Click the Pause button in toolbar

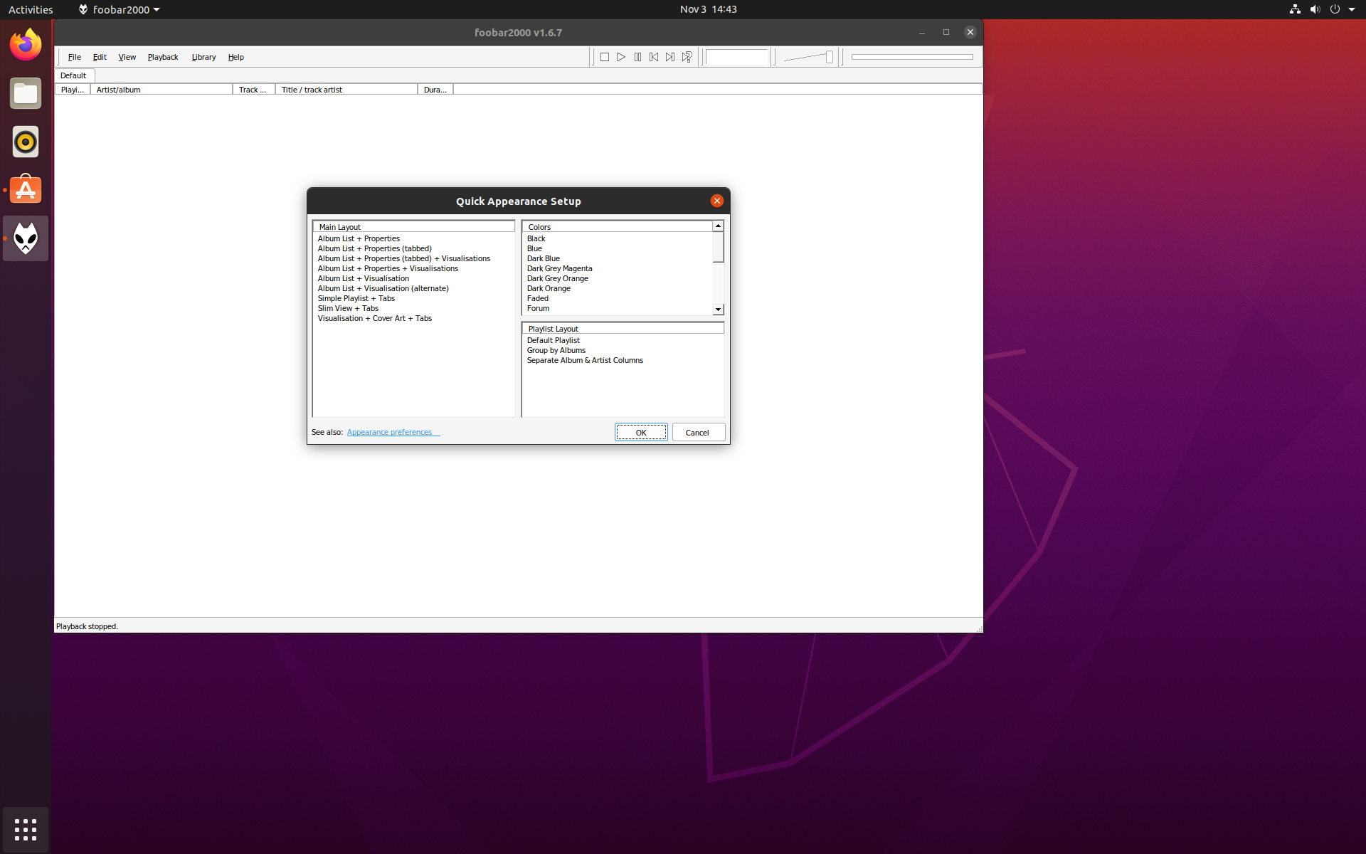tap(637, 57)
